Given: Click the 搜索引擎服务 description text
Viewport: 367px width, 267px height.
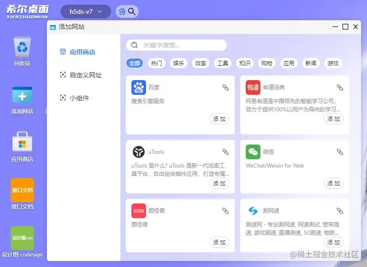Looking at the screenshot, I should (148, 101).
